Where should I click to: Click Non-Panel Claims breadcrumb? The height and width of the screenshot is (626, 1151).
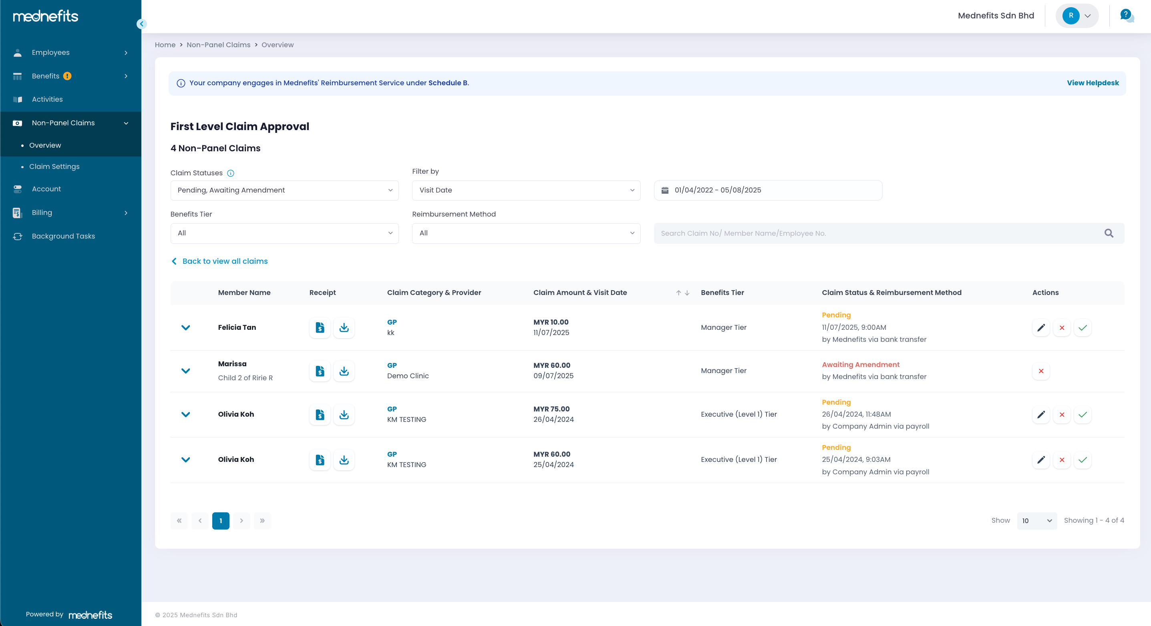click(x=218, y=45)
